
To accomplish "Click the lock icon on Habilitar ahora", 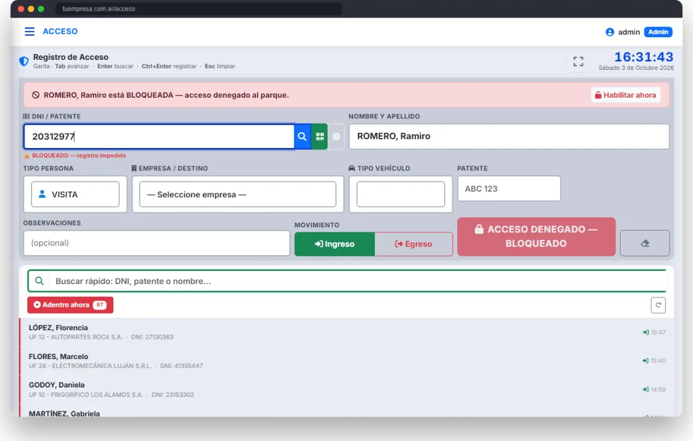I will [x=598, y=95].
